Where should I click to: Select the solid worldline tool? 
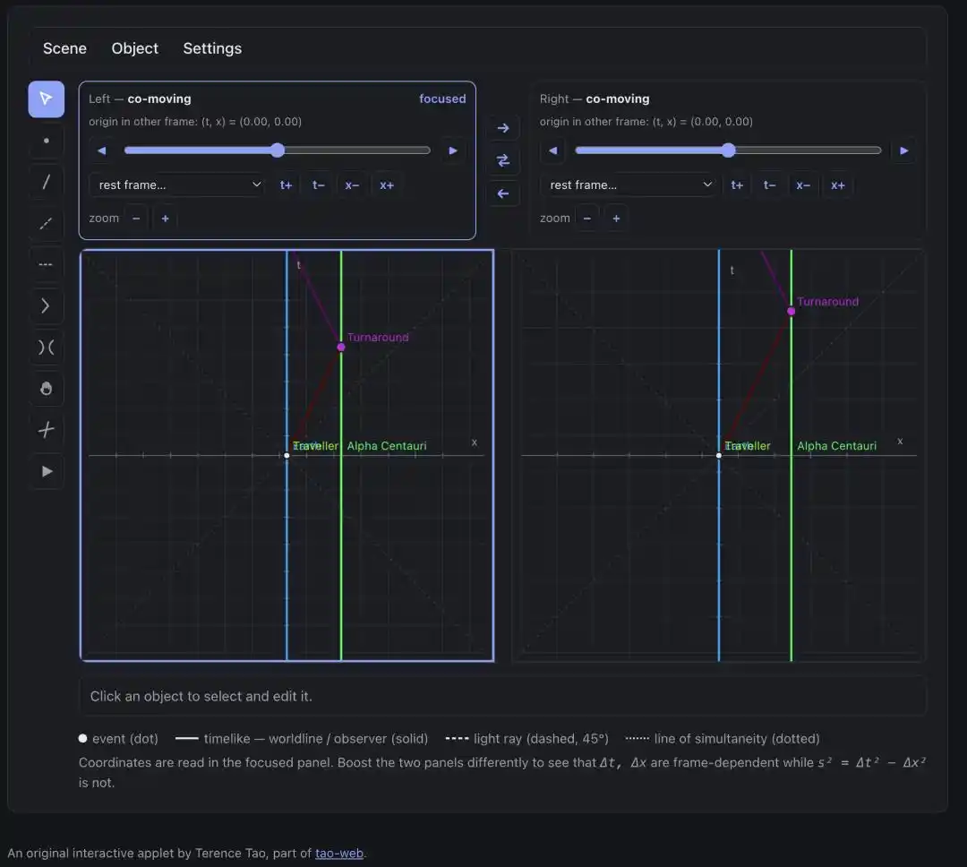click(x=47, y=182)
